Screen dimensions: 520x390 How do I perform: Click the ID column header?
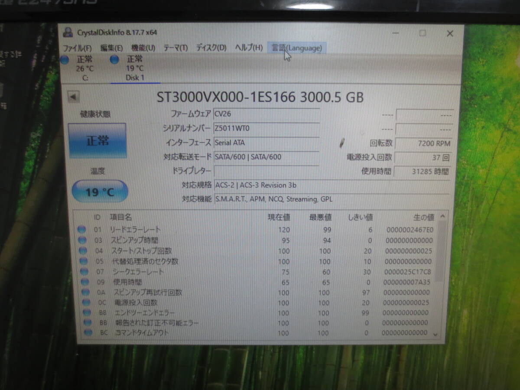pos(97,217)
